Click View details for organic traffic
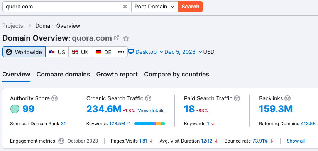The width and height of the screenshot is (318, 151). click(x=151, y=111)
